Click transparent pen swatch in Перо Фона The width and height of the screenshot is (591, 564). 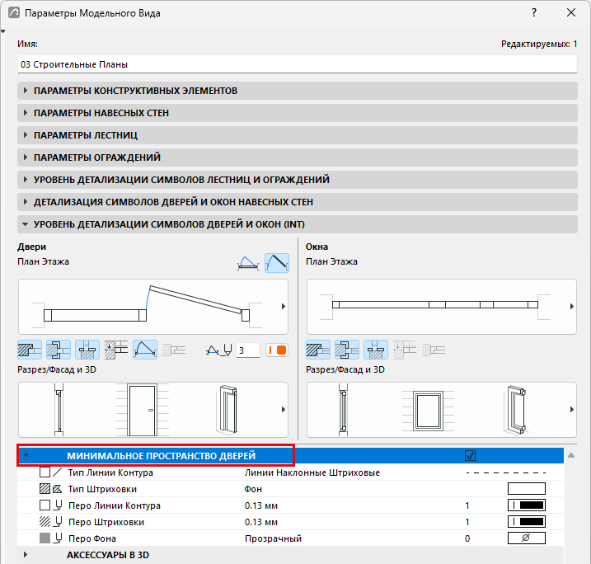[527, 538]
